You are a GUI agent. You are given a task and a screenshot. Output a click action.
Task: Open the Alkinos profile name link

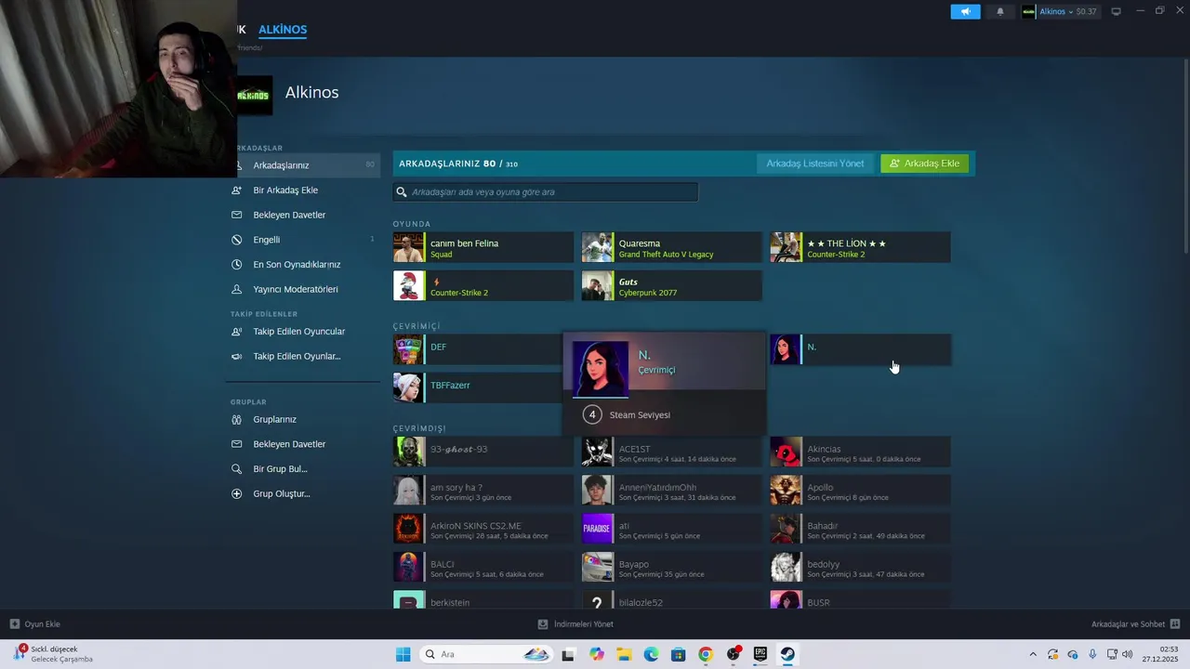click(x=311, y=93)
